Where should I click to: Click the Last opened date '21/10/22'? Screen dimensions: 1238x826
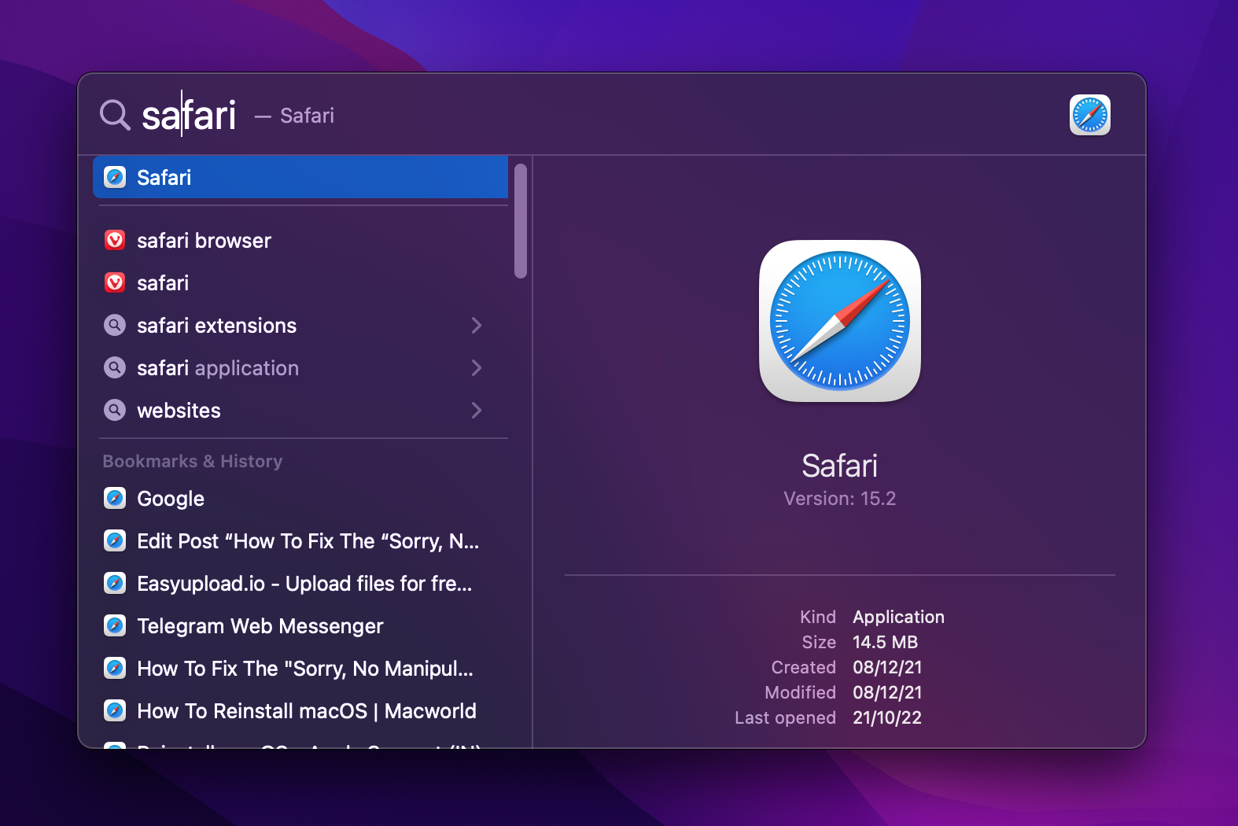[886, 717]
